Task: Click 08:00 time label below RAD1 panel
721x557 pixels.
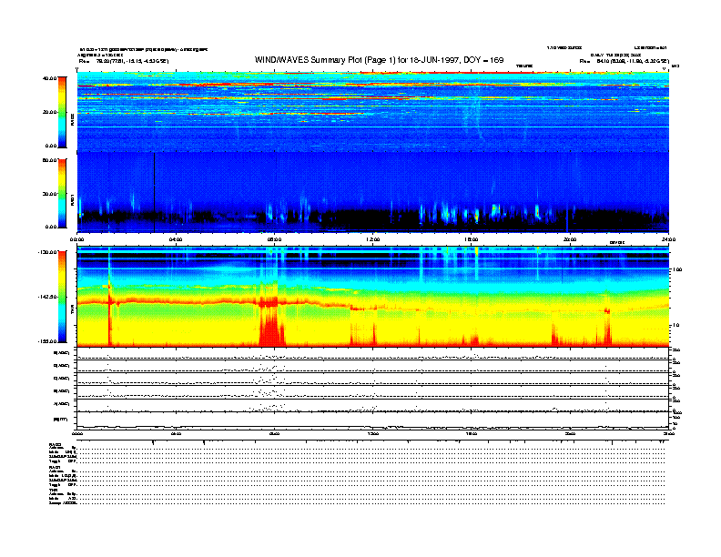Action: pyautogui.click(x=274, y=239)
